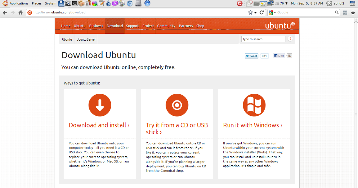Click the Tweet button
This screenshot has width=358, height=188.
coord(251,56)
